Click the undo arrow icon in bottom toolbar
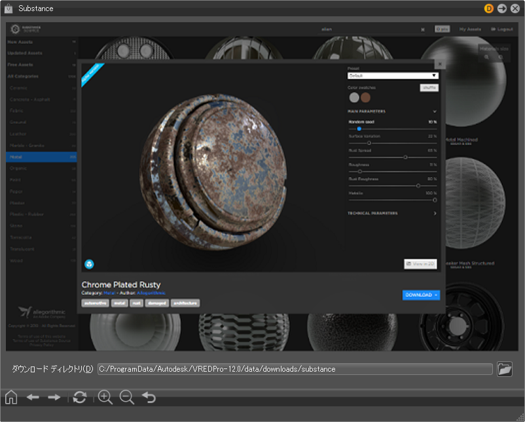 (x=149, y=397)
